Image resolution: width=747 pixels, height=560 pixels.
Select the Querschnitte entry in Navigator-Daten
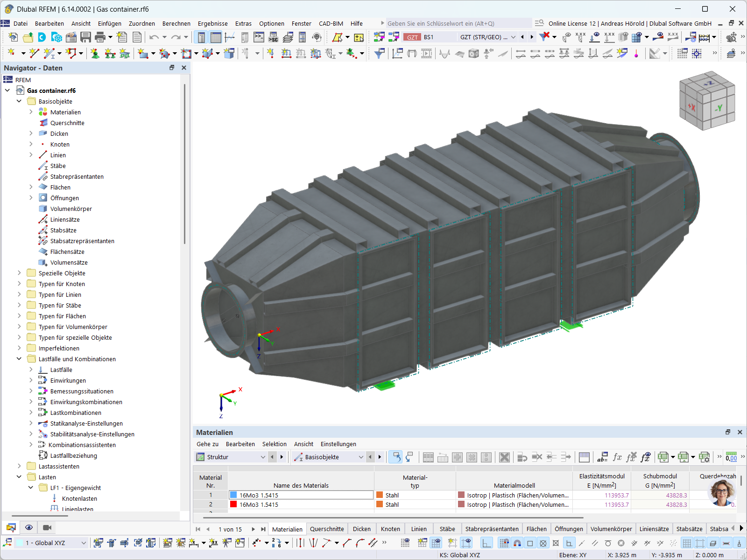66,123
